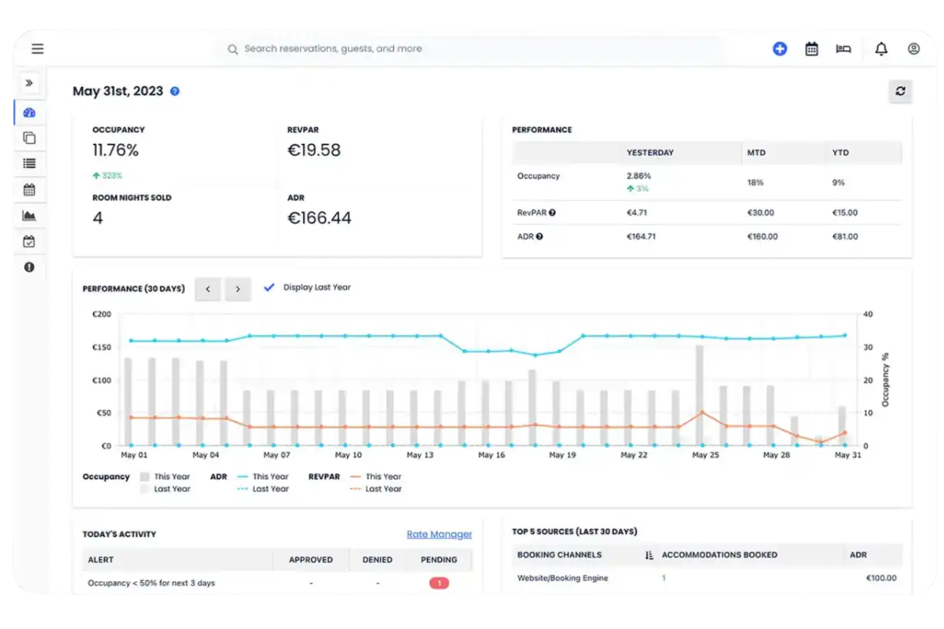This screenshot has height=629, width=944.
Task: Open notifications bell
Action: pos(881,48)
